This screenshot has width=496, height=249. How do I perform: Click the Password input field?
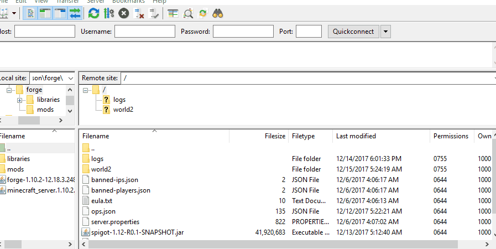(243, 32)
